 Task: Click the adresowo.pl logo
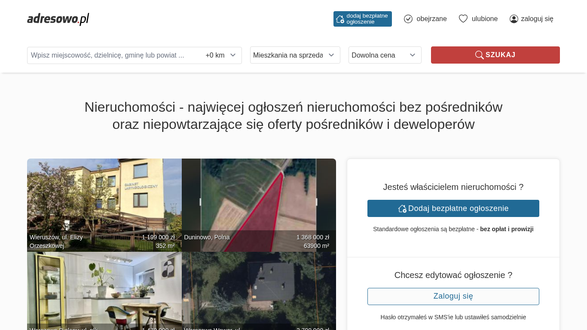(58, 19)
